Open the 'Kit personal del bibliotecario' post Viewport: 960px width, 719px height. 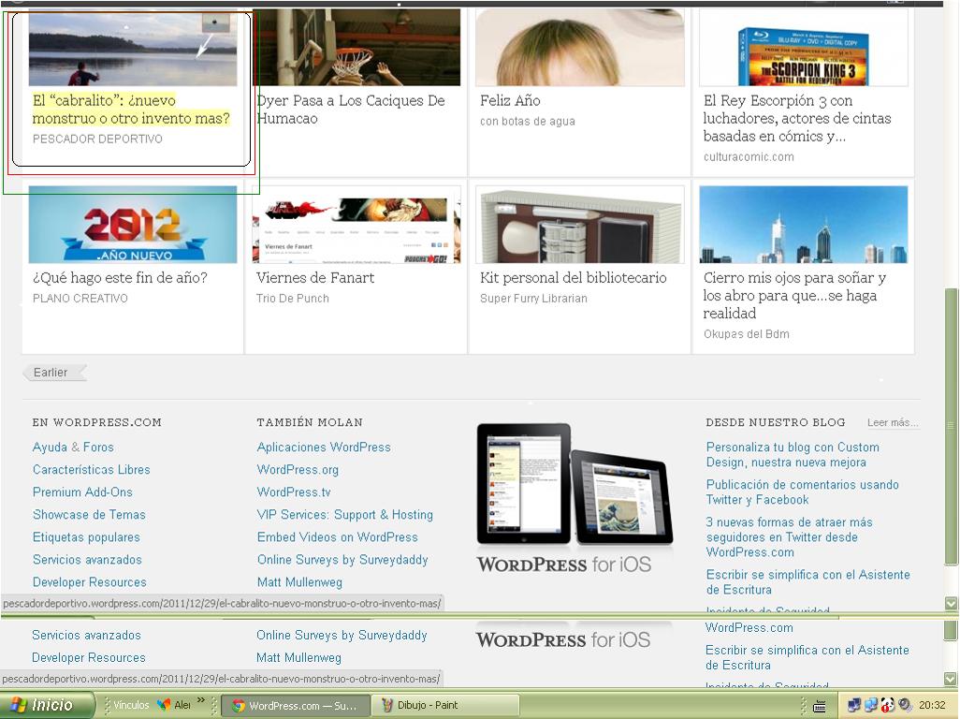click(x=573, y=278)
